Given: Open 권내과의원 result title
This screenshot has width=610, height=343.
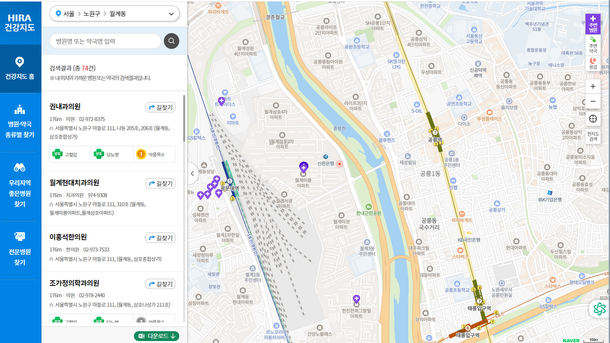Looking at the screenshot, I should click(x=65, y=106).
